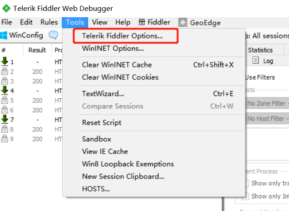The height and width of the screenshot is (211, 289).
Task: Switch to the Statistics tab
Action: [x=260, y=50]
